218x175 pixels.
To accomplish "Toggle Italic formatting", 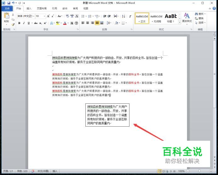I will point(24,23).
